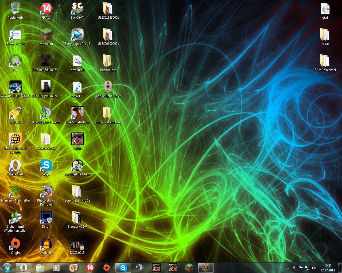Open the Windows Start menu

click(x=7, y=268)
